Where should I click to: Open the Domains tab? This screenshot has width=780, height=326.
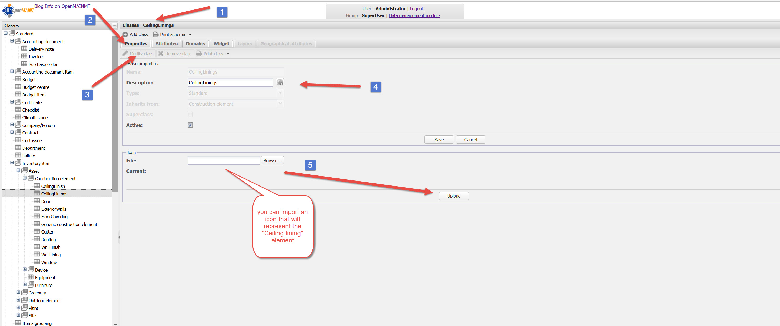[x=195, y=44]
